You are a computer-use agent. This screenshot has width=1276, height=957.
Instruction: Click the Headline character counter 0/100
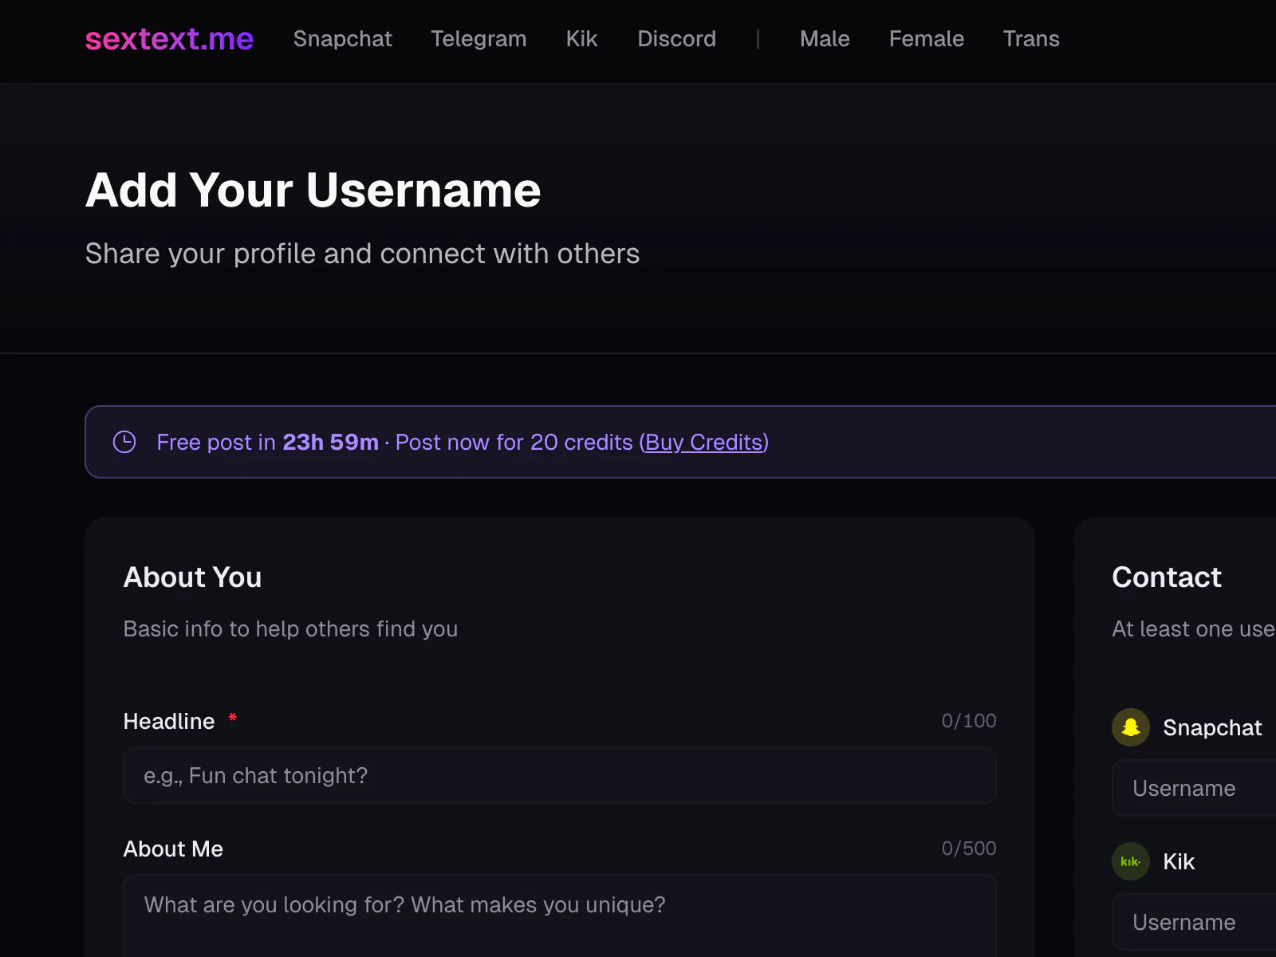click(x=969, y=721)
